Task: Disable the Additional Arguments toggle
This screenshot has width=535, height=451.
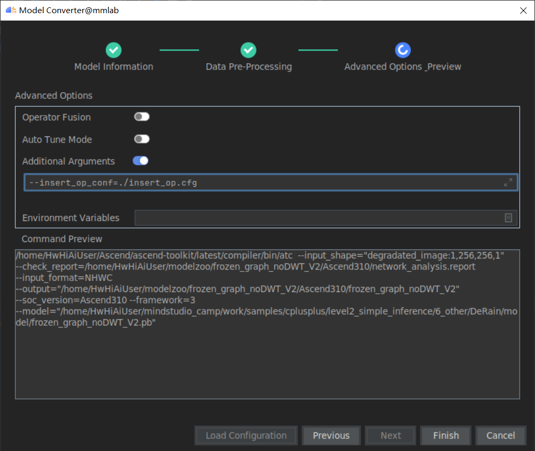Action: (x=140, y=161)
